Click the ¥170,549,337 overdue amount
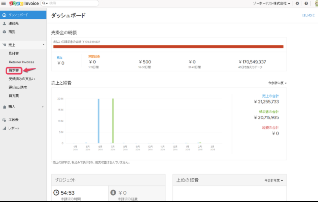 (252, 62)
